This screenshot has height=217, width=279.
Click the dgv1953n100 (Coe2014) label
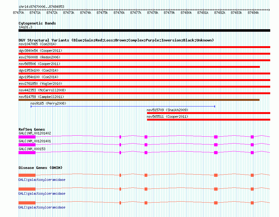39,70
